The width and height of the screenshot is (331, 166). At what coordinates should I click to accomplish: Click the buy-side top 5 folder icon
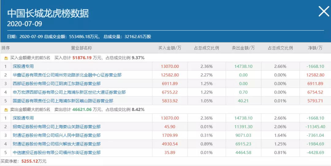tap(6, 58)
